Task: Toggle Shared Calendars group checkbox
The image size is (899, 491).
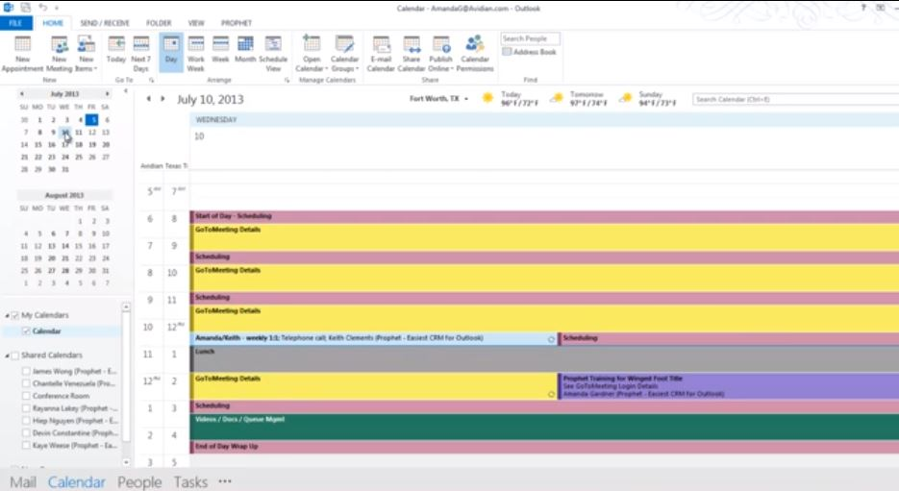Action: click(x=15, y=356)
